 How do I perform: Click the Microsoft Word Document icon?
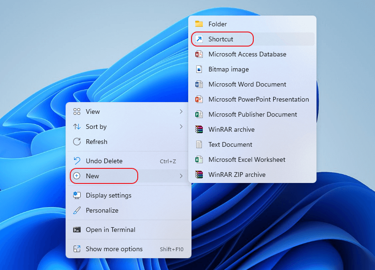click(199, 84)
